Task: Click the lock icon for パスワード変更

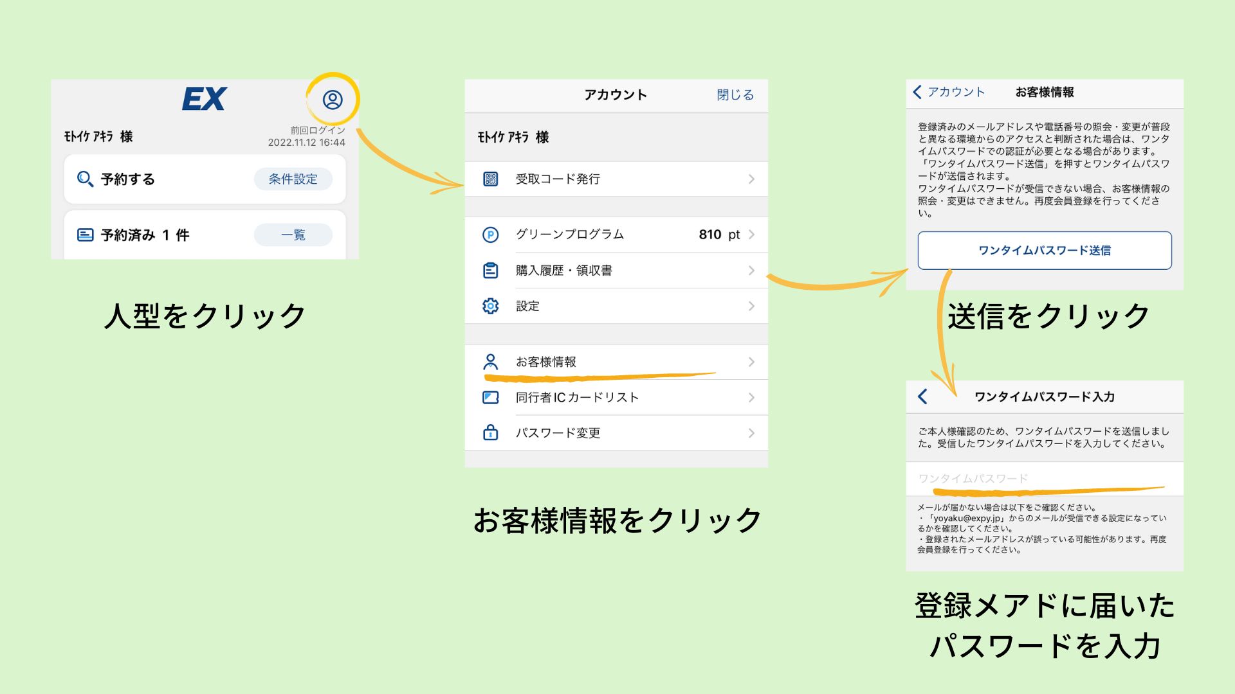Action: (x=491, y=432)
